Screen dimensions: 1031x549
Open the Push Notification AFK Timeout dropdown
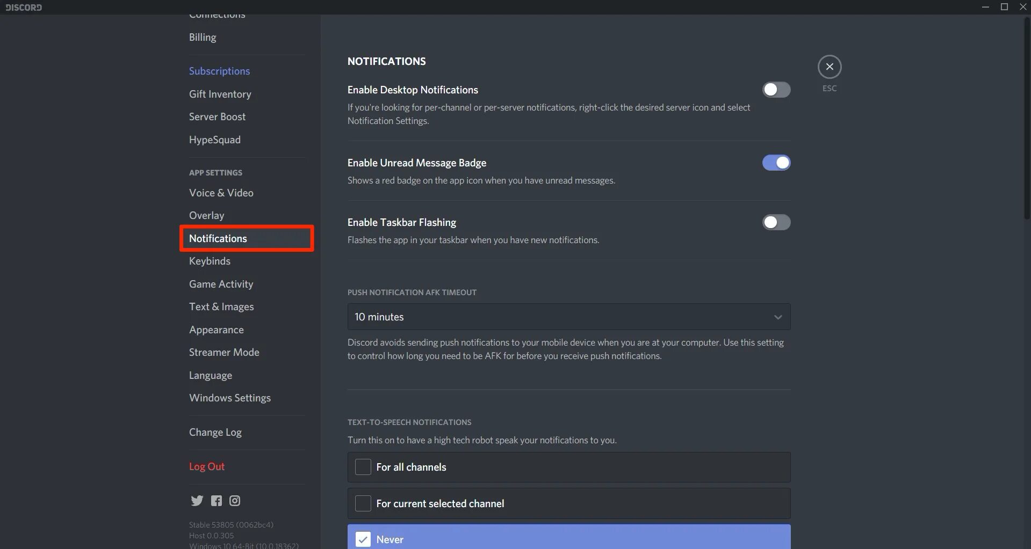point(569,317)
